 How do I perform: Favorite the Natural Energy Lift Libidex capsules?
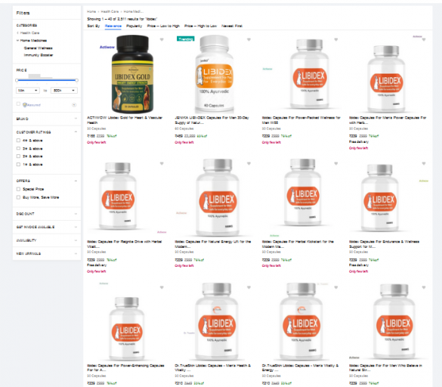[x=249, y=163]
